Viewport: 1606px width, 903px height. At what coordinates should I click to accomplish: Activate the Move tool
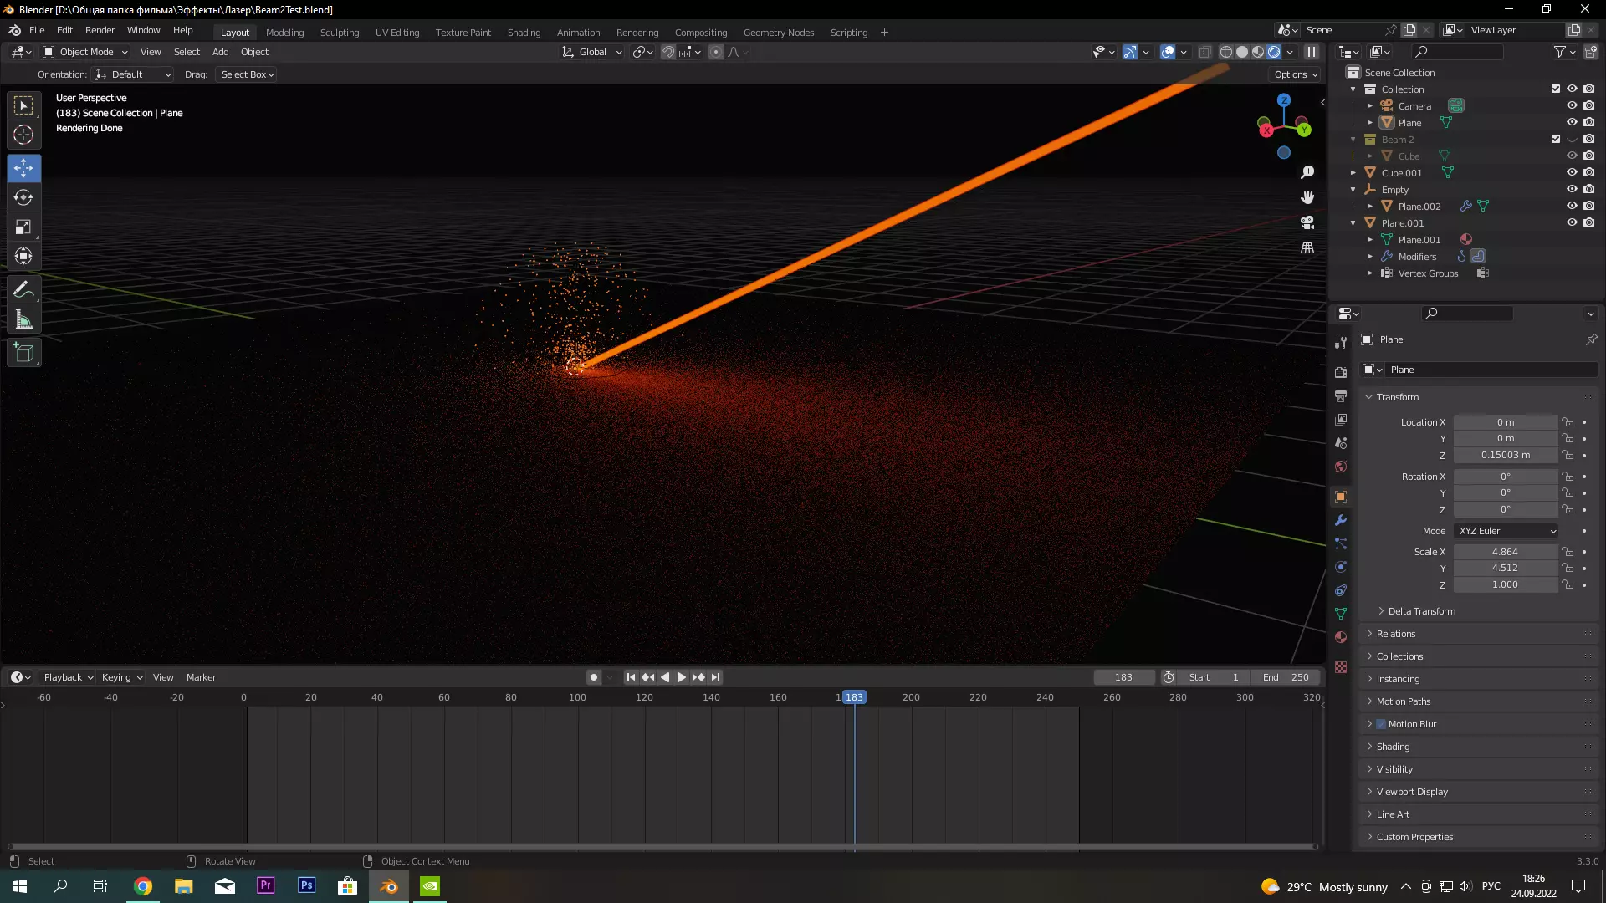[23, 168]
